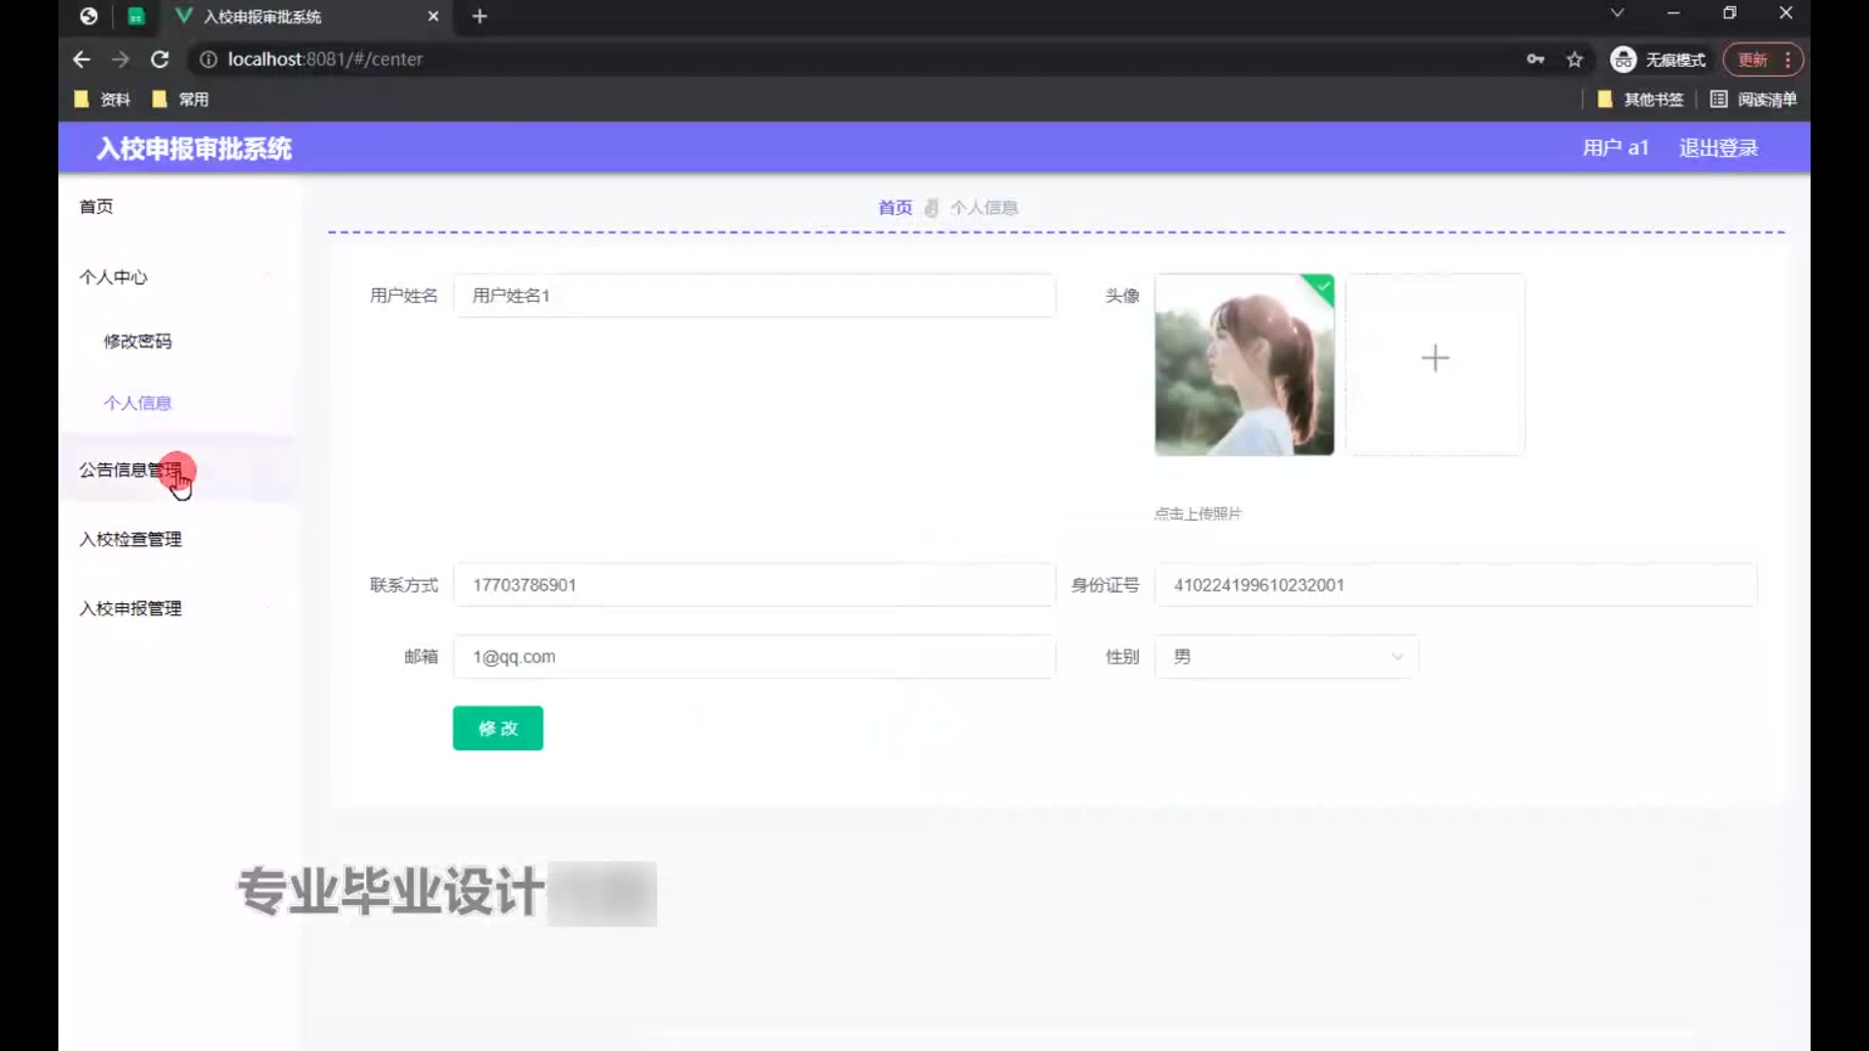The width and height of the screenshot is (1869, 1051).
Task: Open the browser three-dot menu
Action: pyautogui.click(x=1787, y=59)
